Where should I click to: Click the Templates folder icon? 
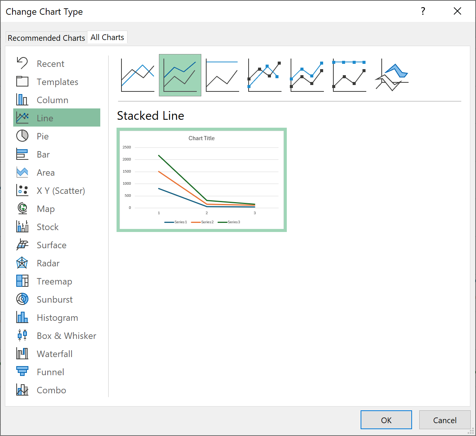click(22, 81)
